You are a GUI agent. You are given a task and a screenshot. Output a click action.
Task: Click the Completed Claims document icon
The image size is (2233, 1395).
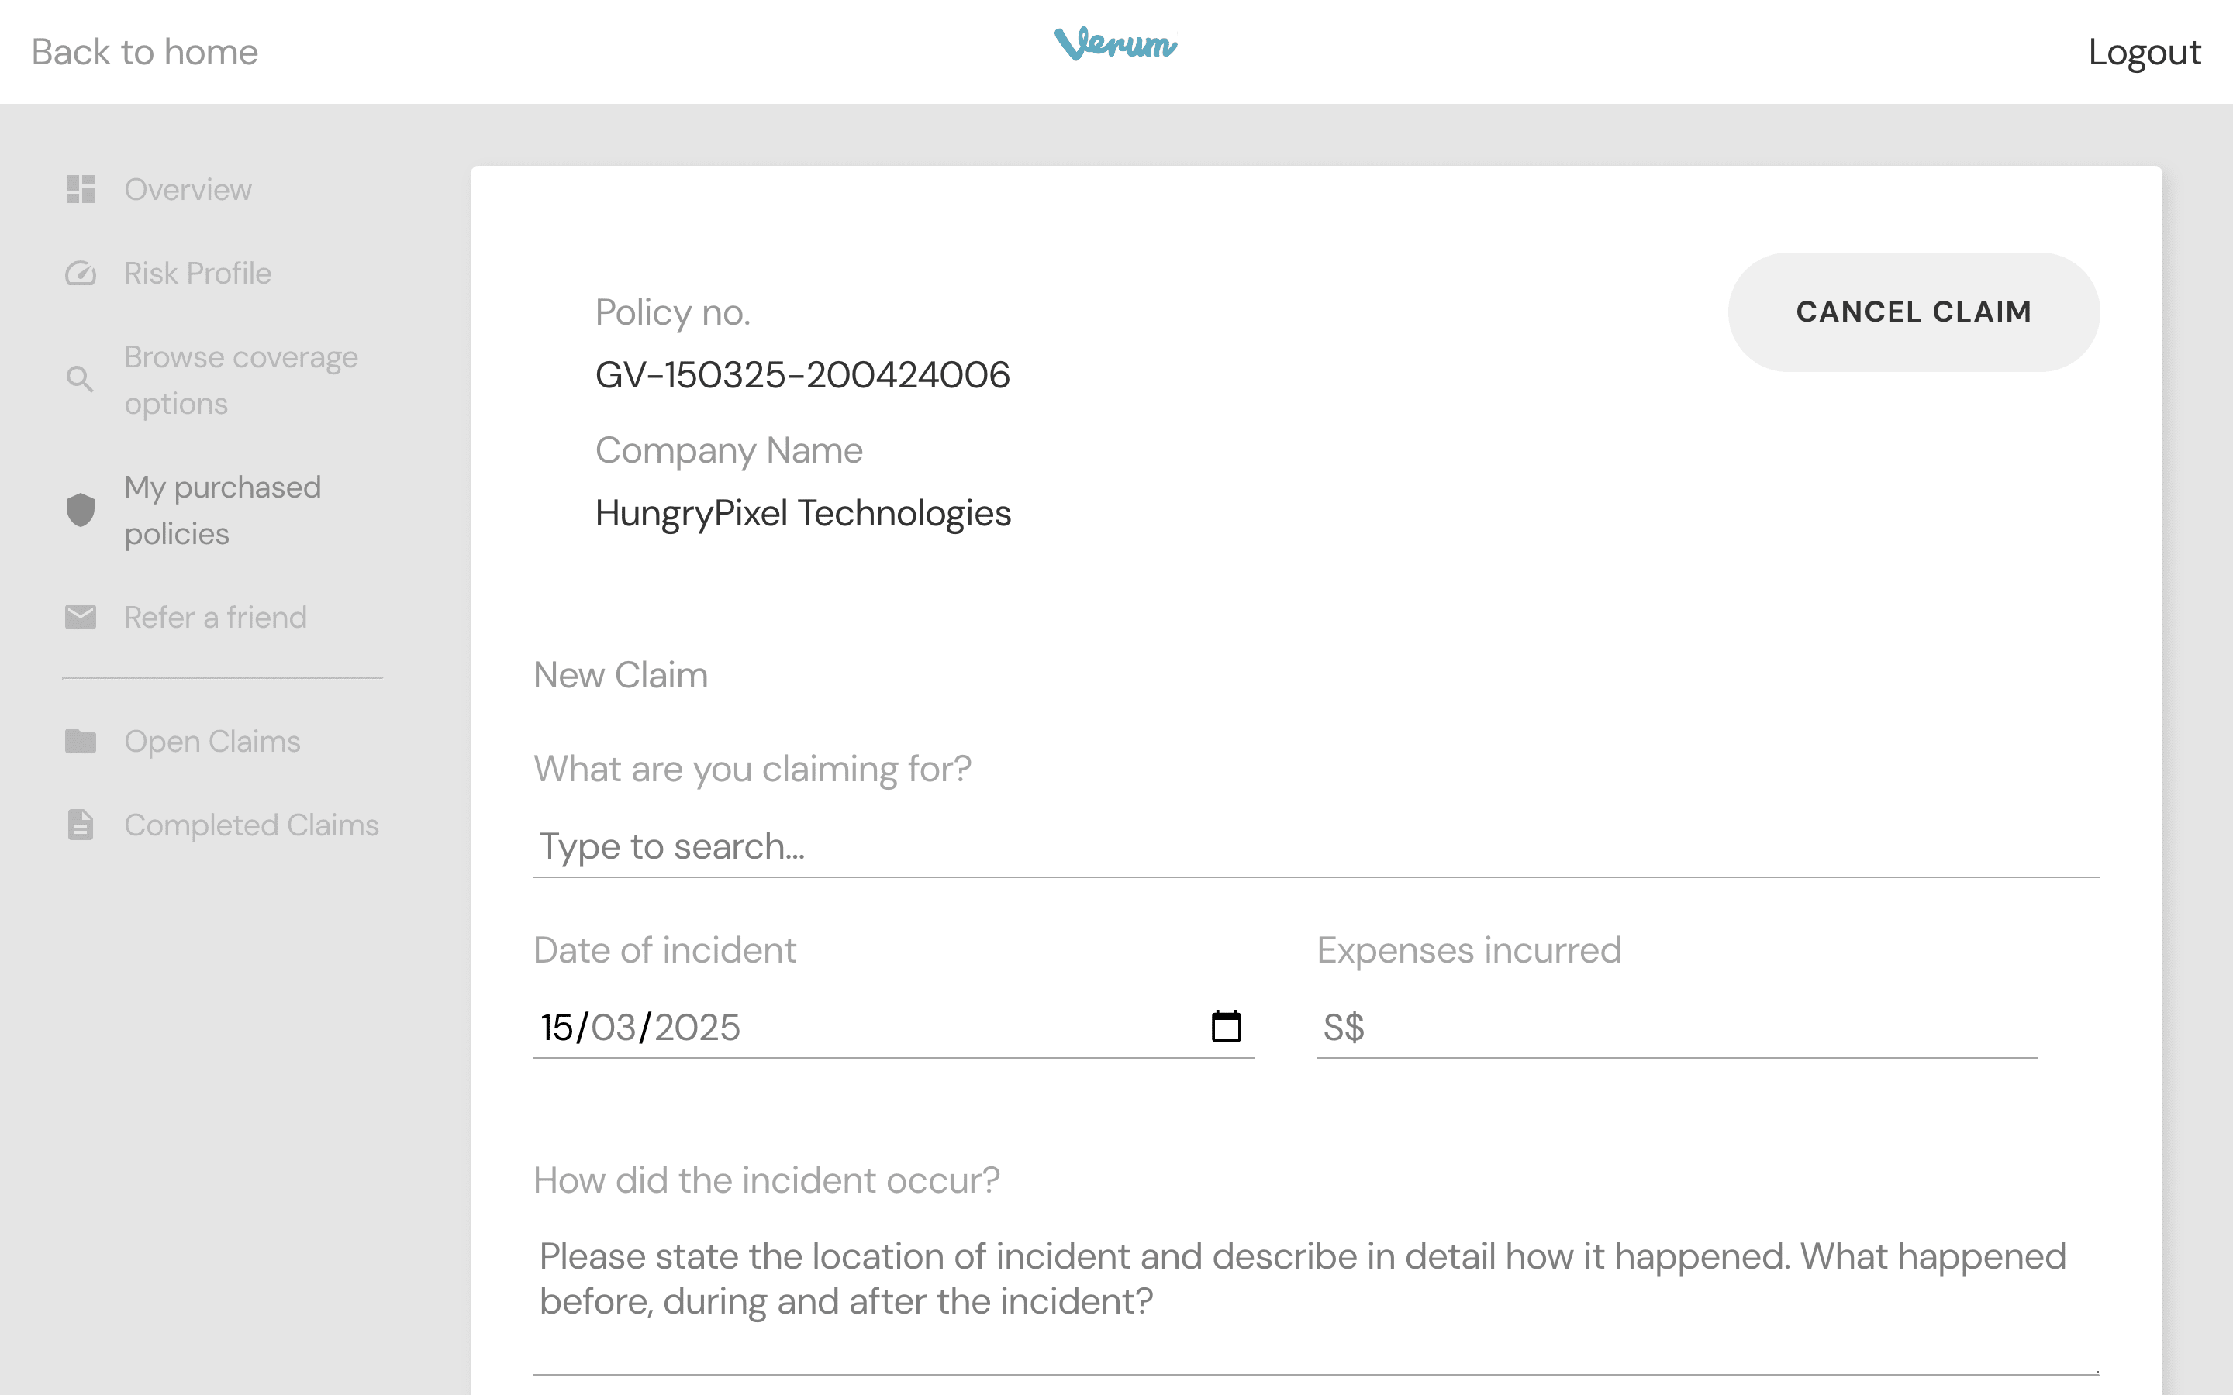pos(81,825)
